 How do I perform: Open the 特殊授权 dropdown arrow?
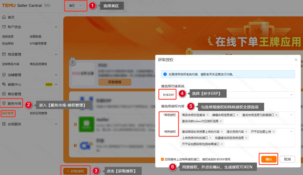[291, 132]
